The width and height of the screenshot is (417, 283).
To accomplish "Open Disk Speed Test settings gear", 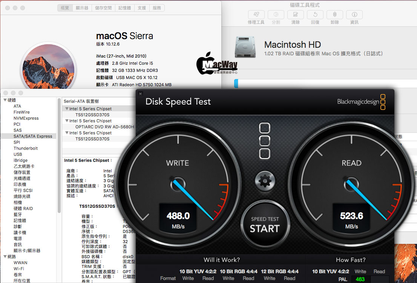I will pos(265,181).
